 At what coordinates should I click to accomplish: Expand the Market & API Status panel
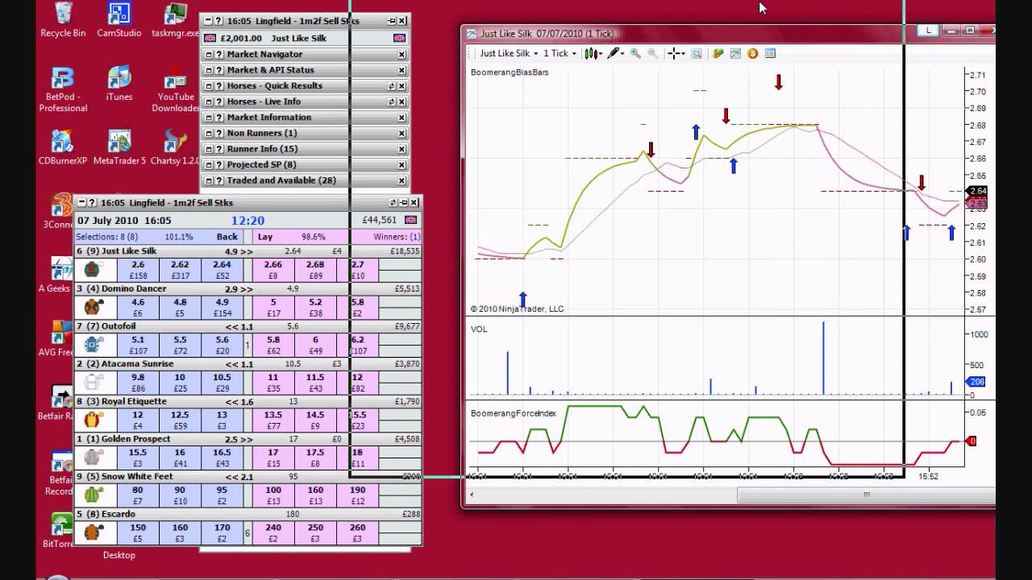208,71
